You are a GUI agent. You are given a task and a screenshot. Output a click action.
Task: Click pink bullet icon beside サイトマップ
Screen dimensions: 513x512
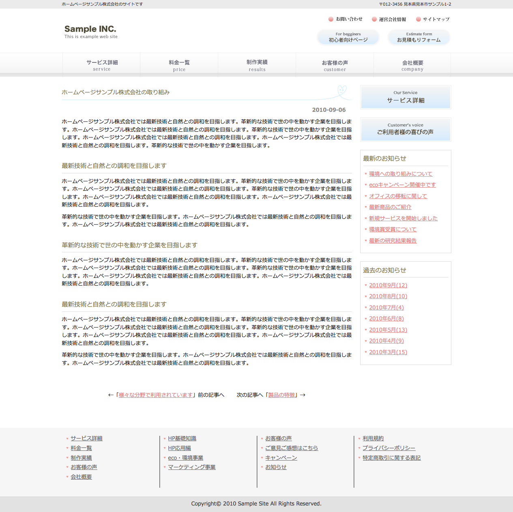pyautogui.click(x=418, y=19)
